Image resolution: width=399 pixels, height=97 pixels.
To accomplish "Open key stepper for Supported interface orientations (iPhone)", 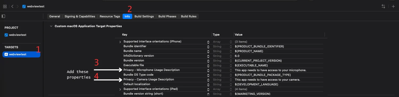I will click(x=208, y=42).
